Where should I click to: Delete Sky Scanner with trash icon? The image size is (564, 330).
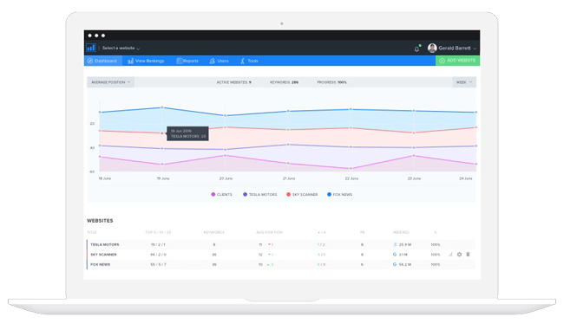(x=468, y=255)
